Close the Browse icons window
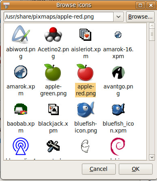The image size is (157, 181). (x=151, y=5)
